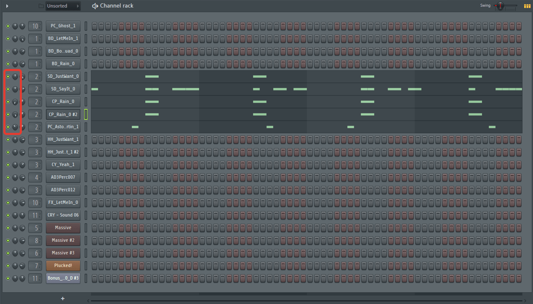Click the mixer track number for CRY - Sound 06
This screenshot has width=533, height=304.
[x=35, y=215]
